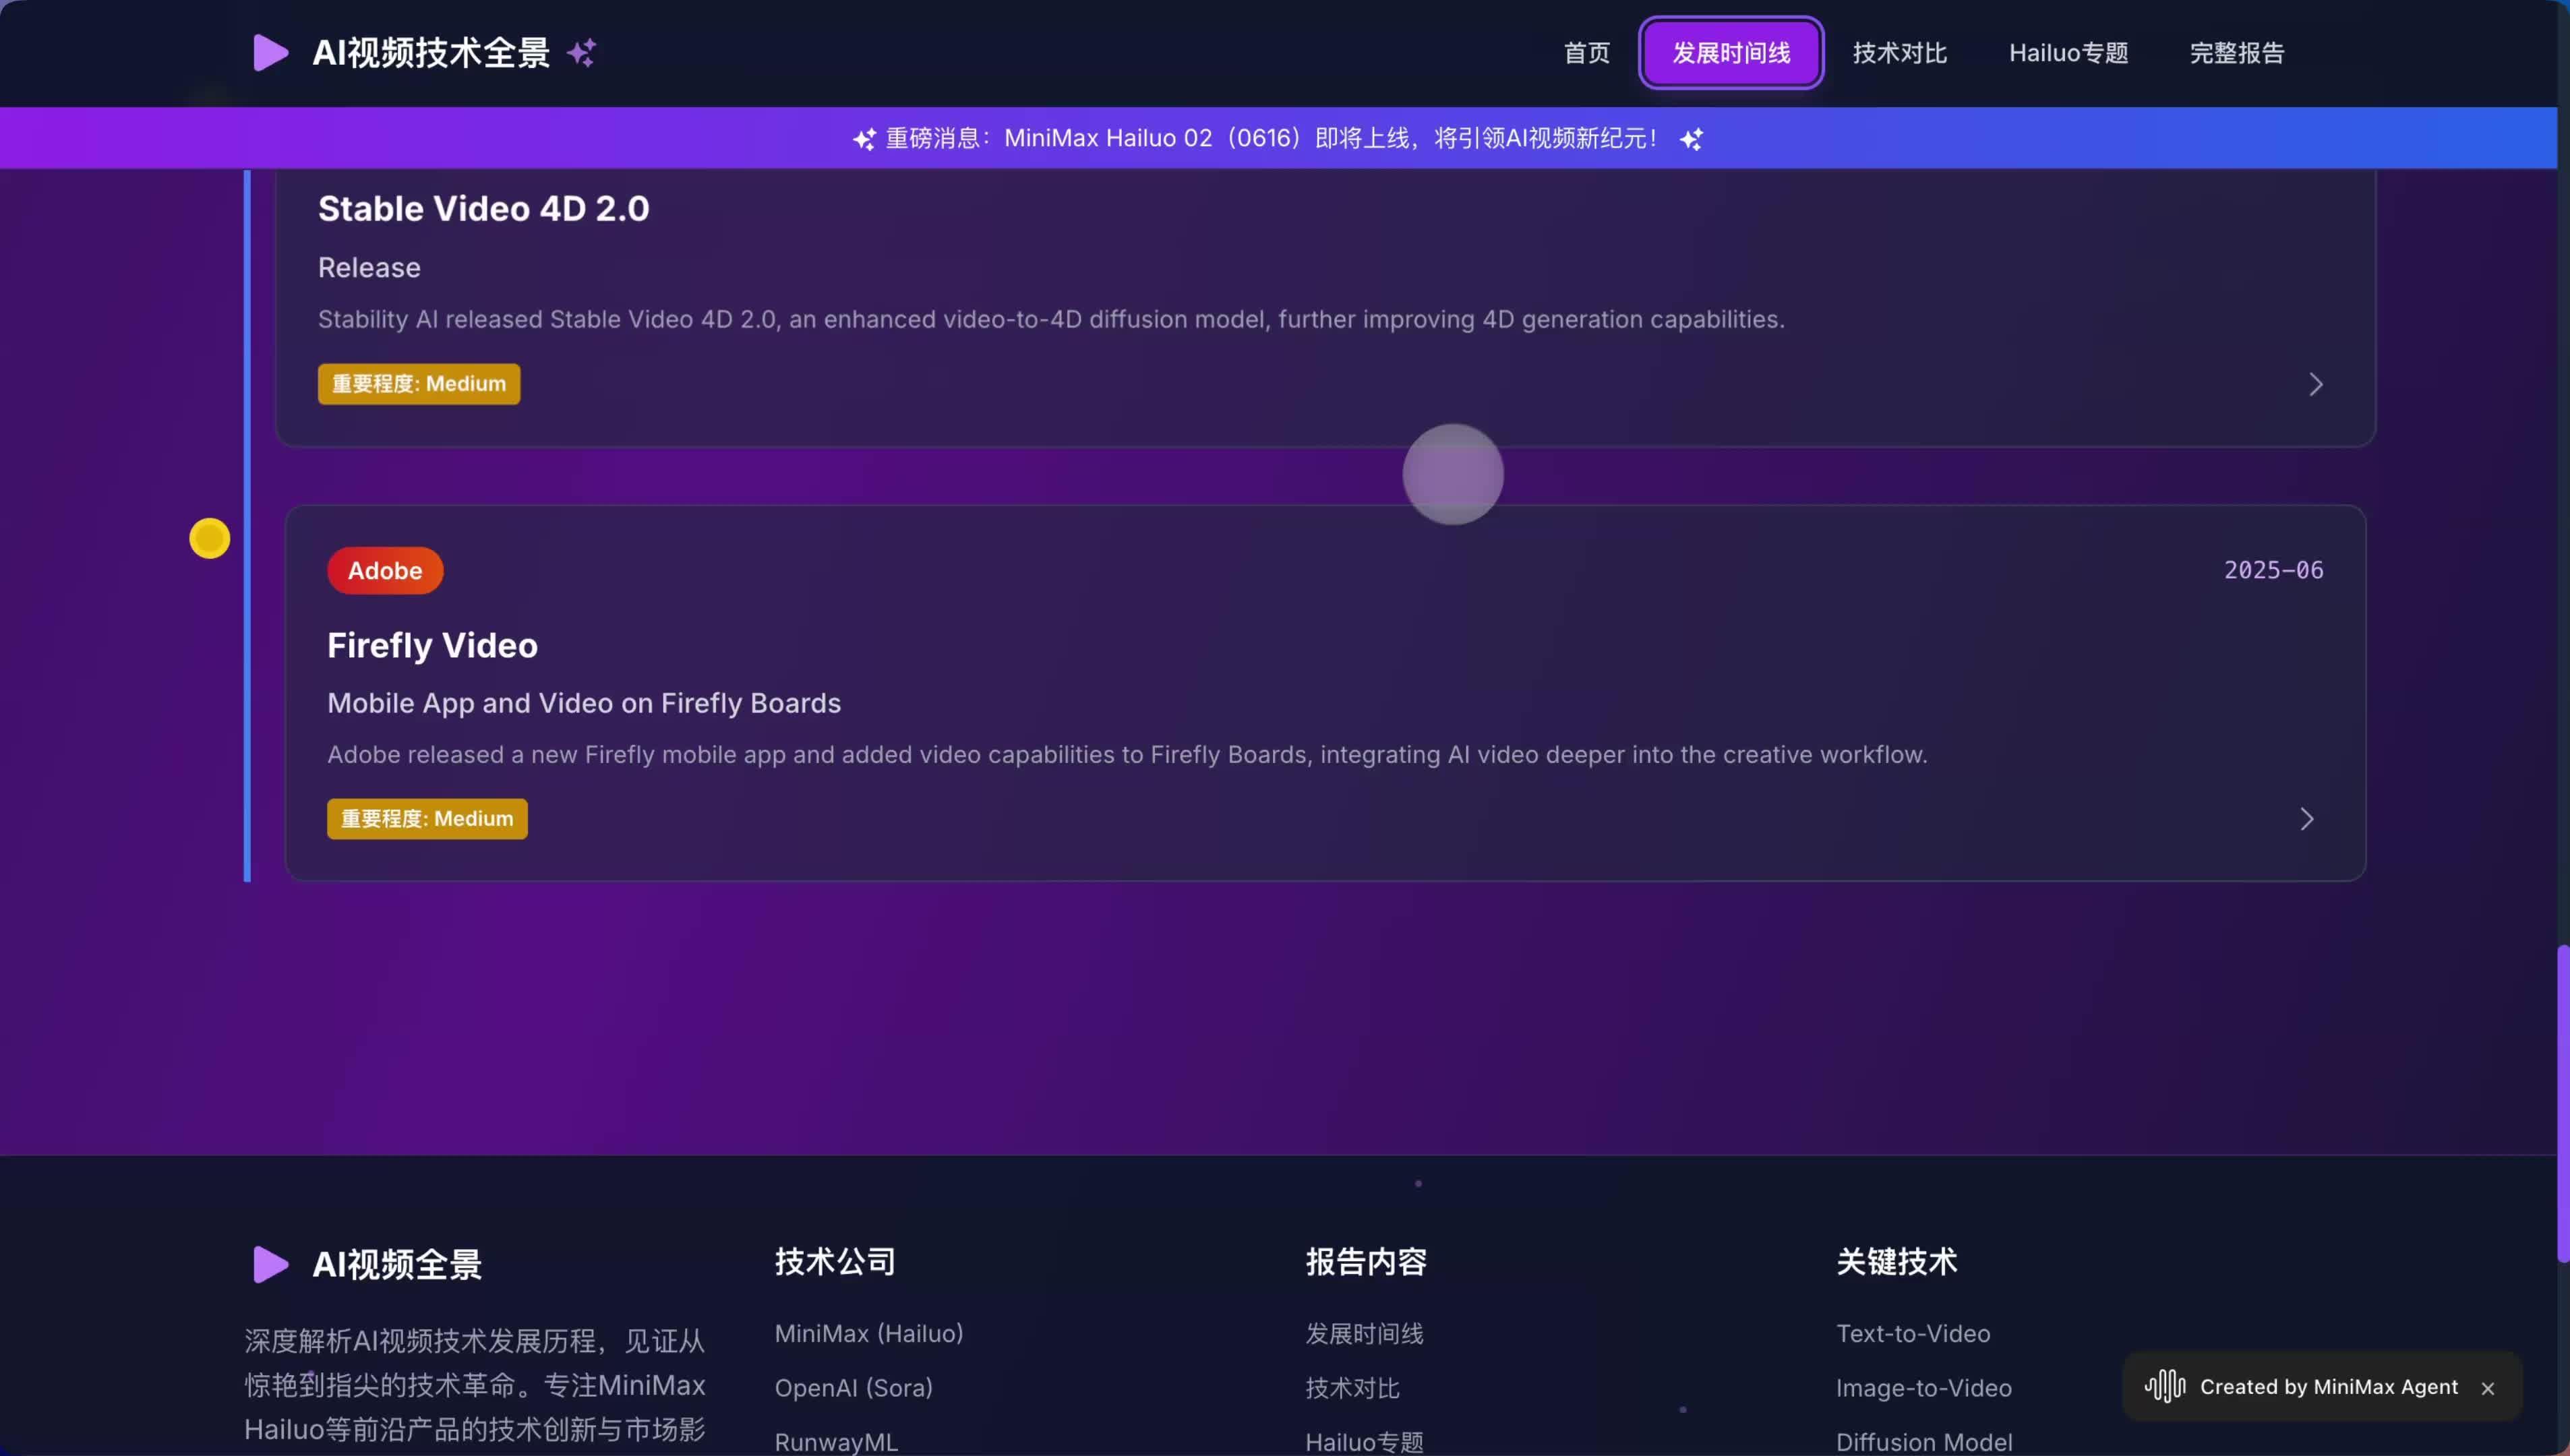The image size is (2570, 1456).
Task: Open 完整报告 in the navigation bar
Action: point(2237,53)
